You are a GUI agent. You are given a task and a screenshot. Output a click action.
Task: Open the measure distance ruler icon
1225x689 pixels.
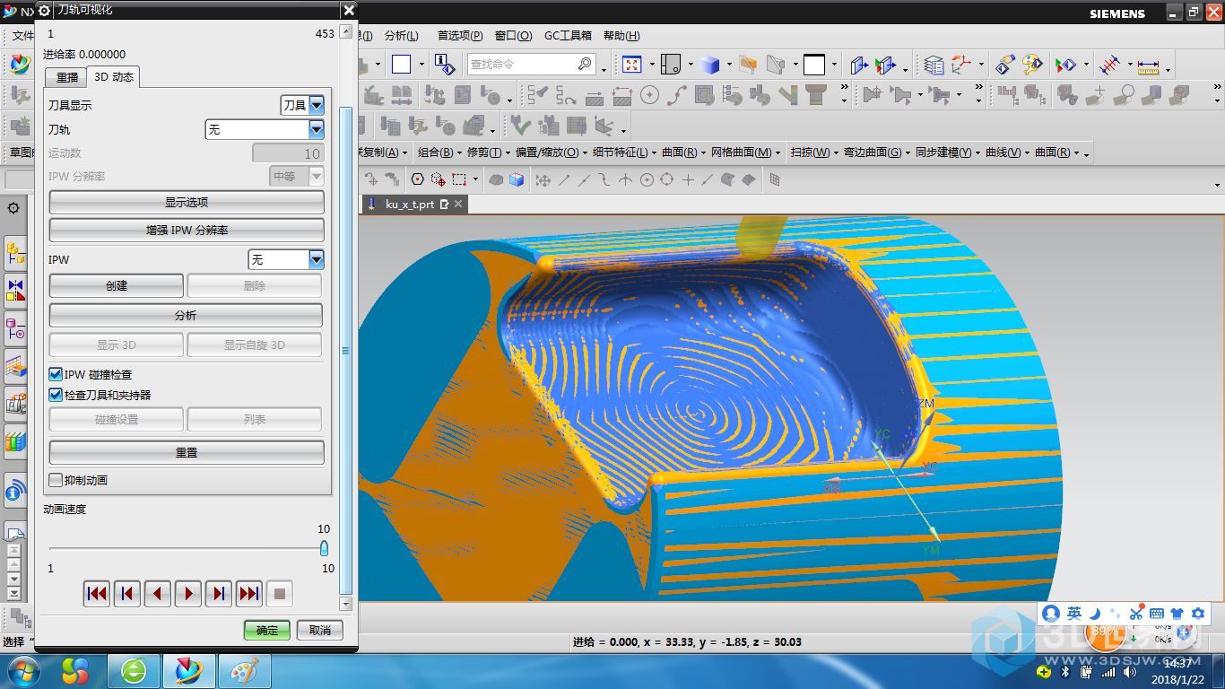1148,65
